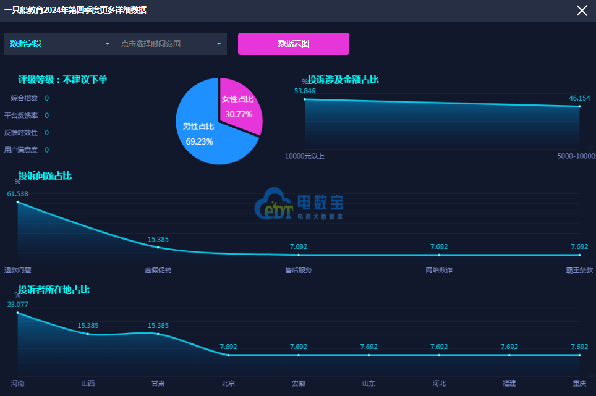The height and width of the screenshot is (396, 596).
Task: Click the 甘肃 axis label
Action: click(158, 384)
